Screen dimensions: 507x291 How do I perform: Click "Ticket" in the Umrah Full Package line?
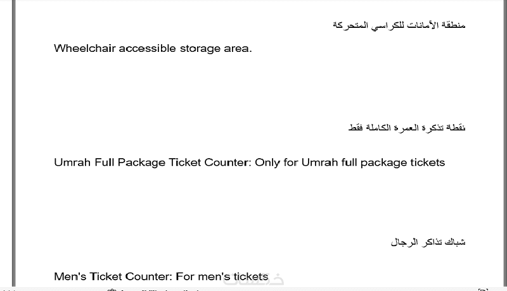185,163
